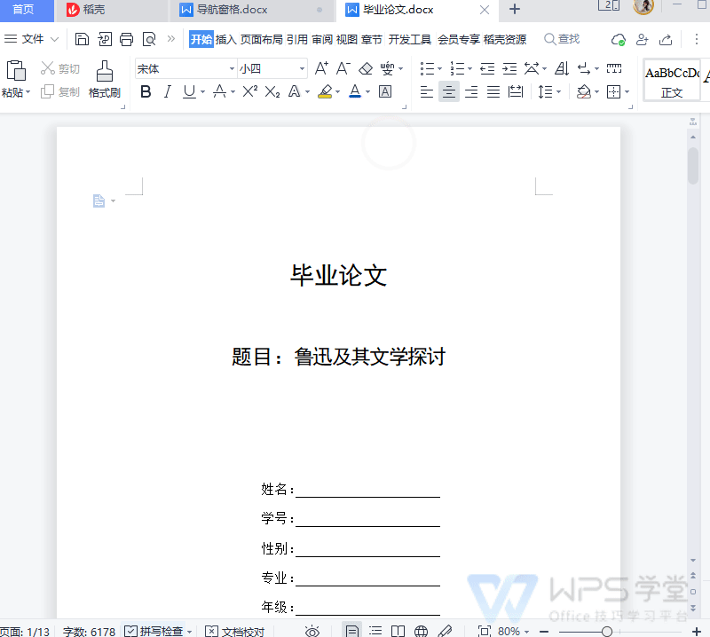Click the superscript X² icon

pyautogui.click(x=250, y=92)
